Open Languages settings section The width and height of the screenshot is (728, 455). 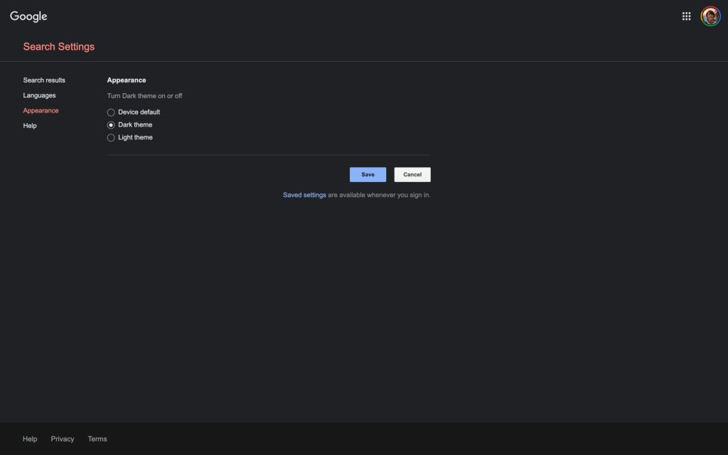(x=40, y=95)
